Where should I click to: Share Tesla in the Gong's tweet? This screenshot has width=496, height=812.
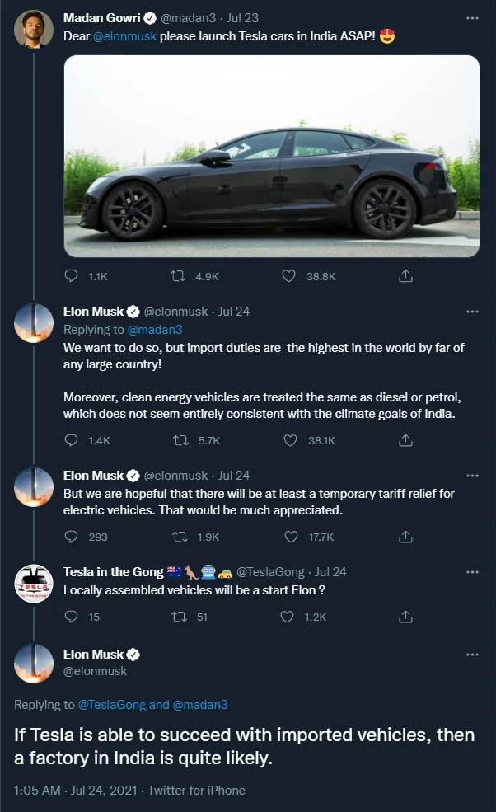tap(405, 617)
